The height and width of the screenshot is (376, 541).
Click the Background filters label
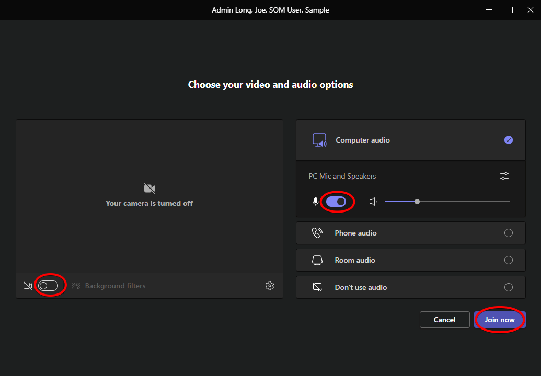pyautogui.click(x=115, y=286)
